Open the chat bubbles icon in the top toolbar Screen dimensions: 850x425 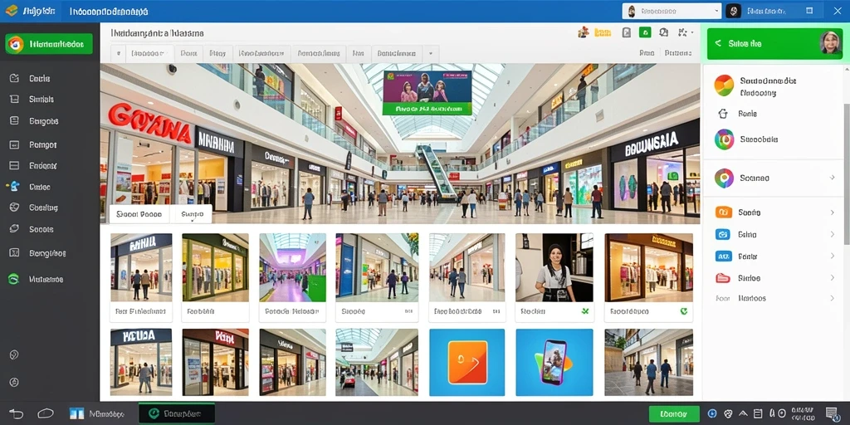point(663,32)
